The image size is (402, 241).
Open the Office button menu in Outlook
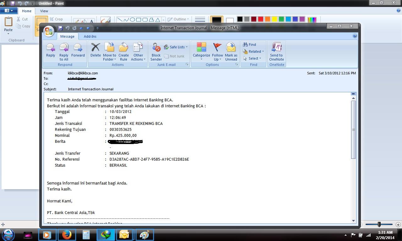(x=49, y=31)
